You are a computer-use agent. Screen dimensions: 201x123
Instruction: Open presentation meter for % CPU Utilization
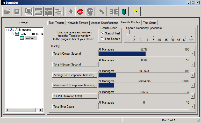(x=192, y=96)
